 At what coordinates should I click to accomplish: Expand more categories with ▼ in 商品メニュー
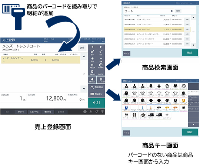193,124
